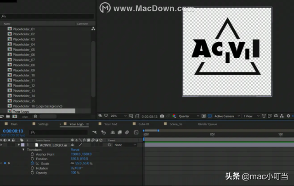
Task: Enable the Position stopwatch
Action: point(32,159)
